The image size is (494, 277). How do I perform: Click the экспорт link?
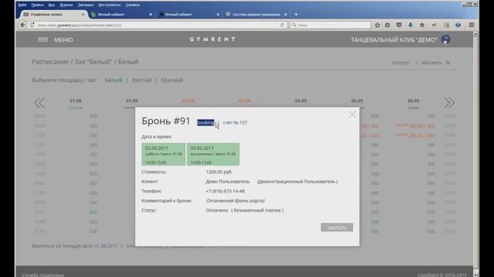click(x=401, y=63)
